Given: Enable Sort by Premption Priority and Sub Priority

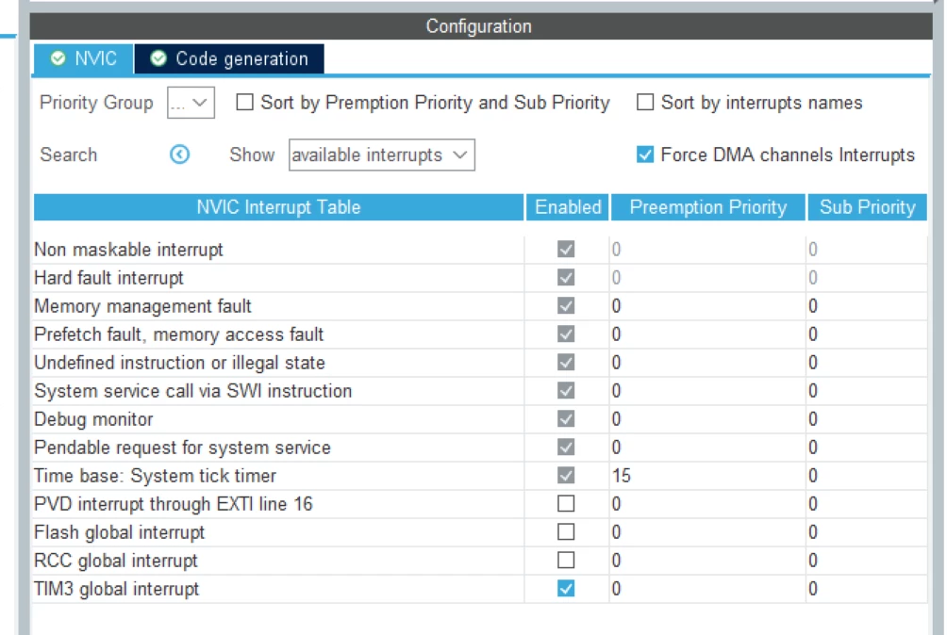Looking at the screenshot, I should pos(244,103).
